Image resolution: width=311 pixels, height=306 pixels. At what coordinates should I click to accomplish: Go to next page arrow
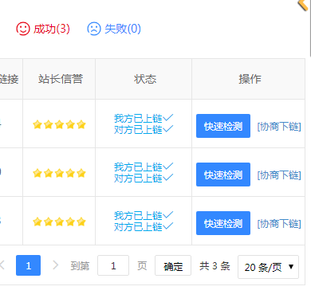pos(55,265)
